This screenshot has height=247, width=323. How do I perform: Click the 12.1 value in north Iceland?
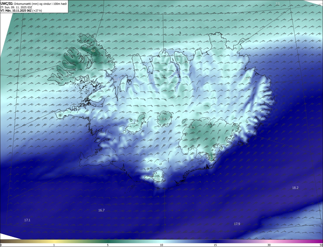point(178,72)
